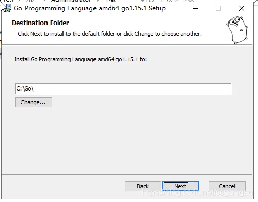Abort setup using the Cancel button
The image size is (258, 202).
[x=227, y=186]
